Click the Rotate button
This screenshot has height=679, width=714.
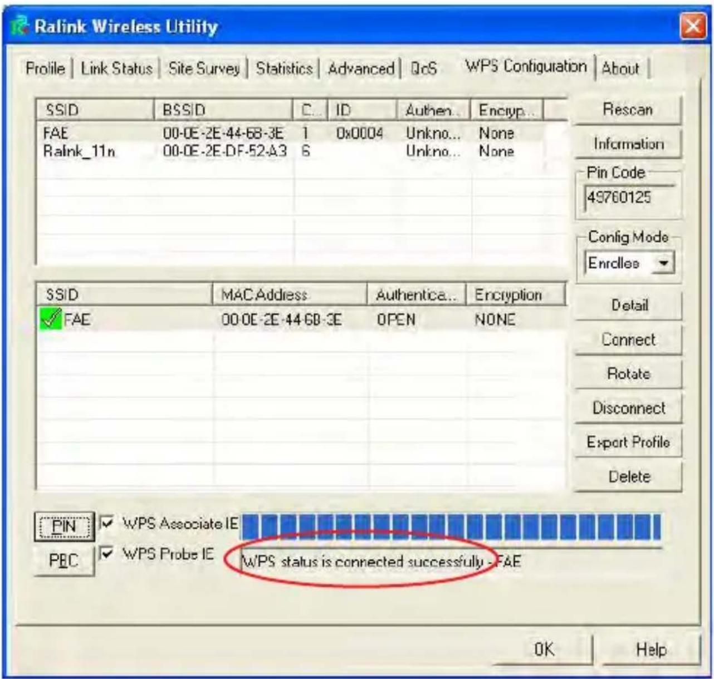[629, 373]
